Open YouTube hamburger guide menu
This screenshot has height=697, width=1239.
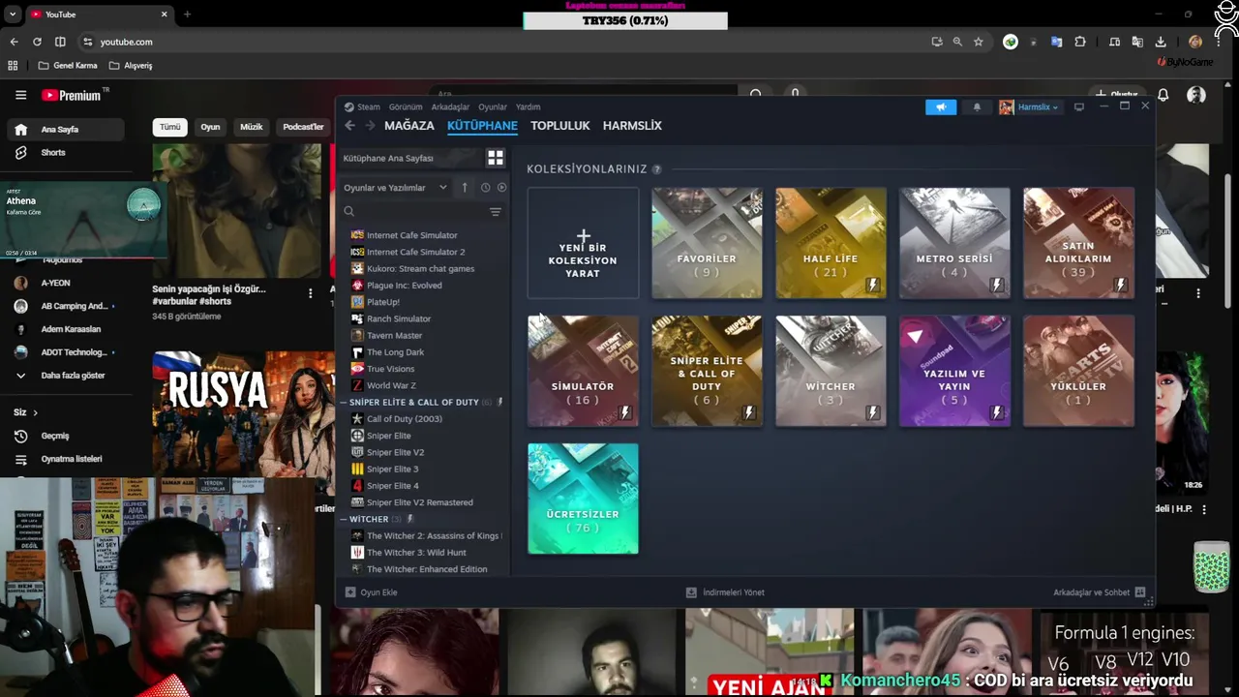point(20,95)
